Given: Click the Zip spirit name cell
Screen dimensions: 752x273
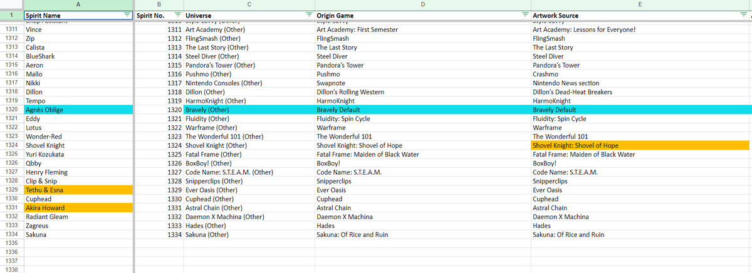Looking at the screenshot, I should (x=78, y=38).
